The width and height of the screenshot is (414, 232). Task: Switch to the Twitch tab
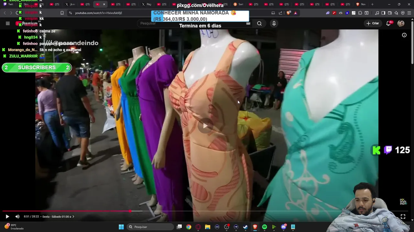pyautogui.click(x=8, y=4)
